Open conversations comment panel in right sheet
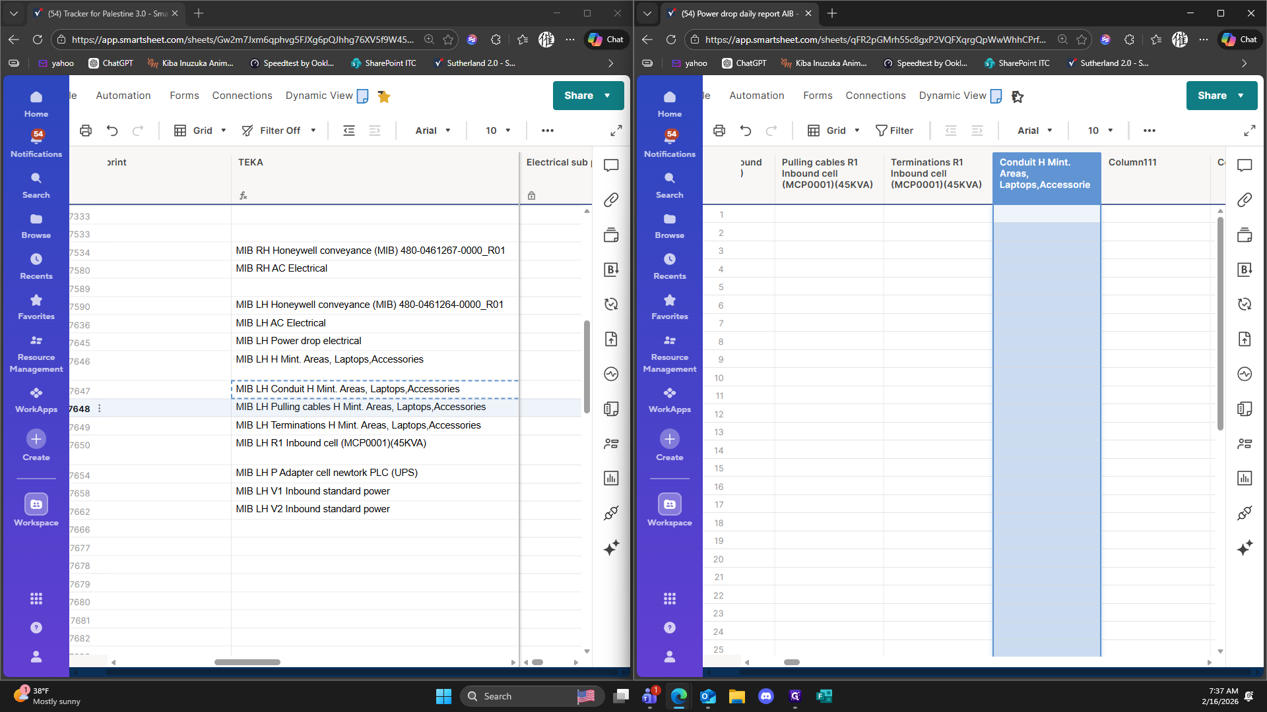The image size is (1267, 712). (x=1245, y=165)
